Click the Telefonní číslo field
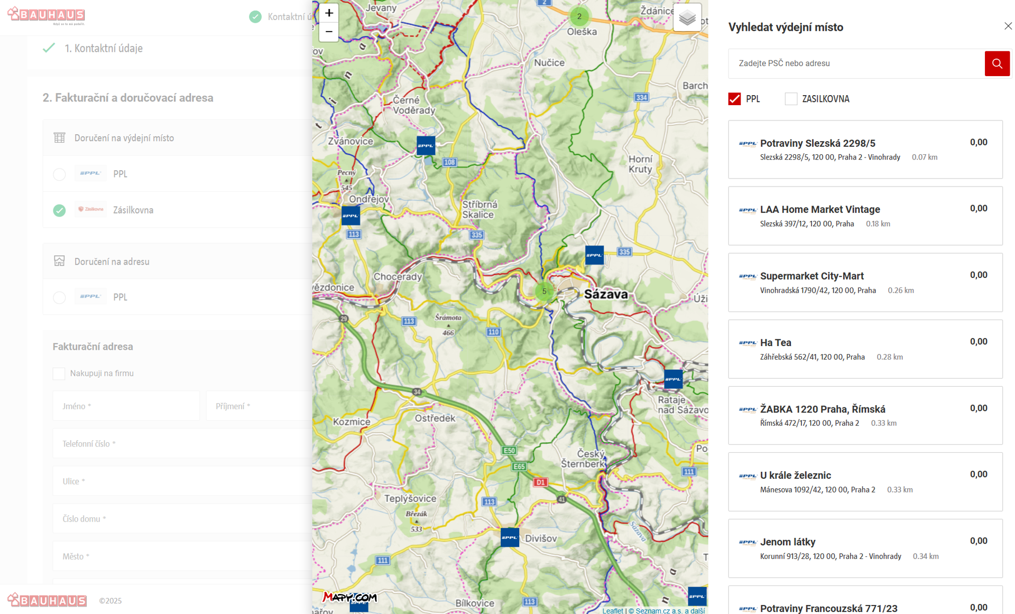The width and height of the screenshot is (1015, 614). click(x=183, y=443)
